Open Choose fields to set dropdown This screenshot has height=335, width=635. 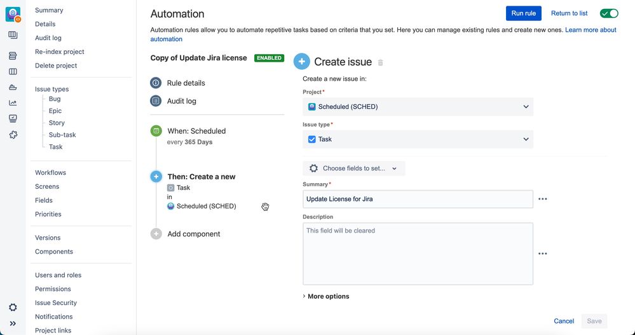pos(353,168)
